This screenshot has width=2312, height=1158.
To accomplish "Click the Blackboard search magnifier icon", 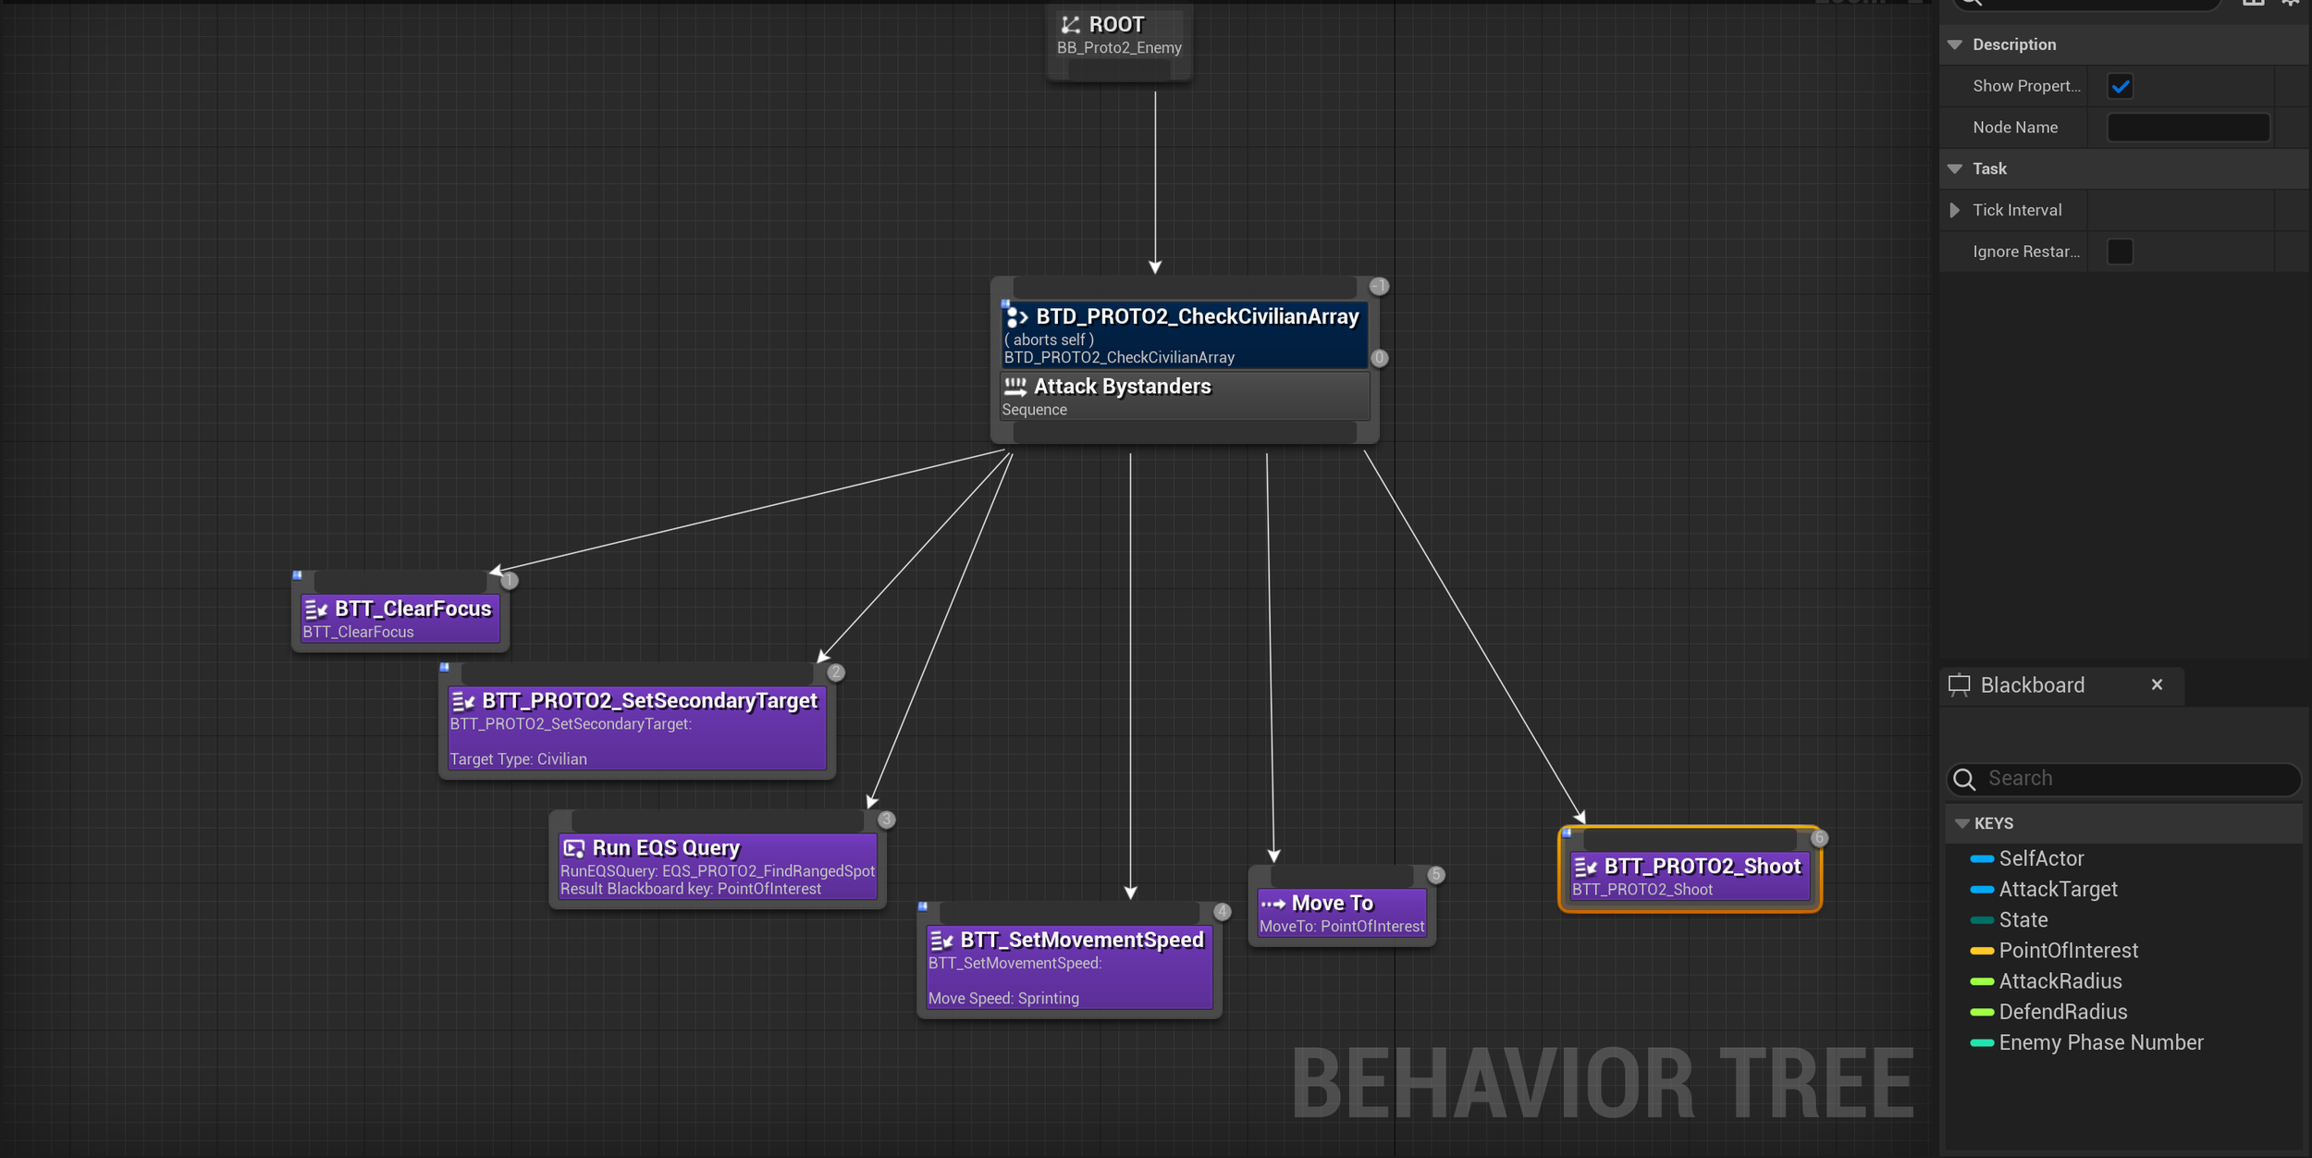I will pos(1964,780).
